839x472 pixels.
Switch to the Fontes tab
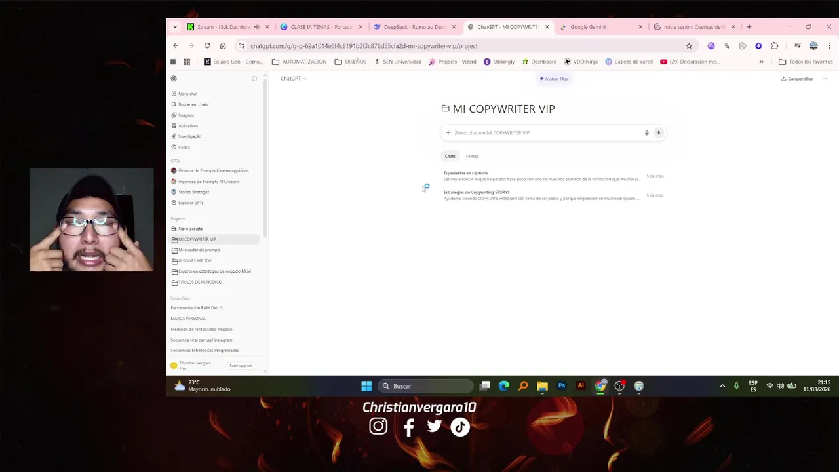pos(472,156)
